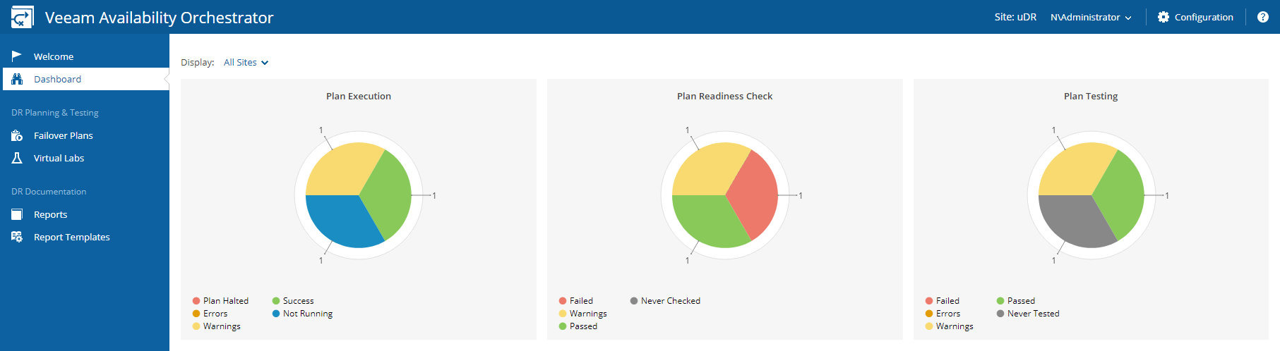Click the Veeam Availability Orchestrator logo icon
This screenshot has width=1280, height=351.
(x=22, y=17)
